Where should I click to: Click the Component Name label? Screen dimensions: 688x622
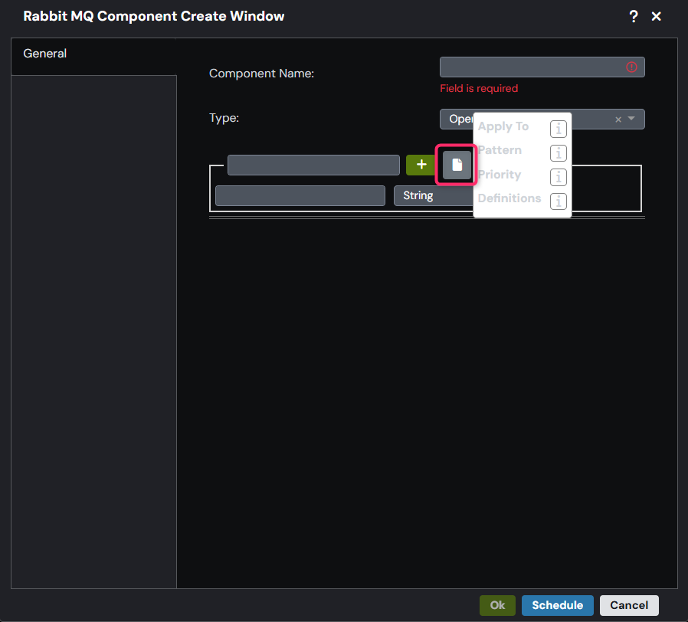(261, 74)
